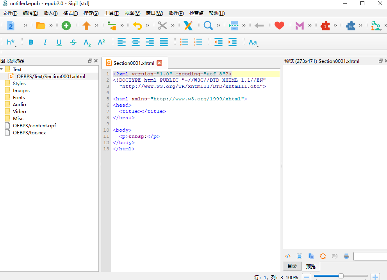Image resolution: width=387 pixels, height=280 pixels.
Task: Toggle Italic formatting
Action: (x=45, y=42)
